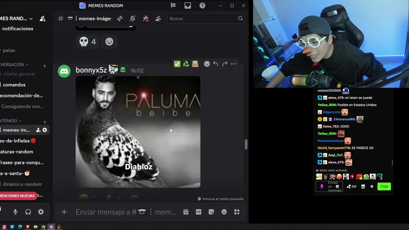Open stream chat settings gear
The width and height of the screenshot is (409, 230).
(372, 187)
